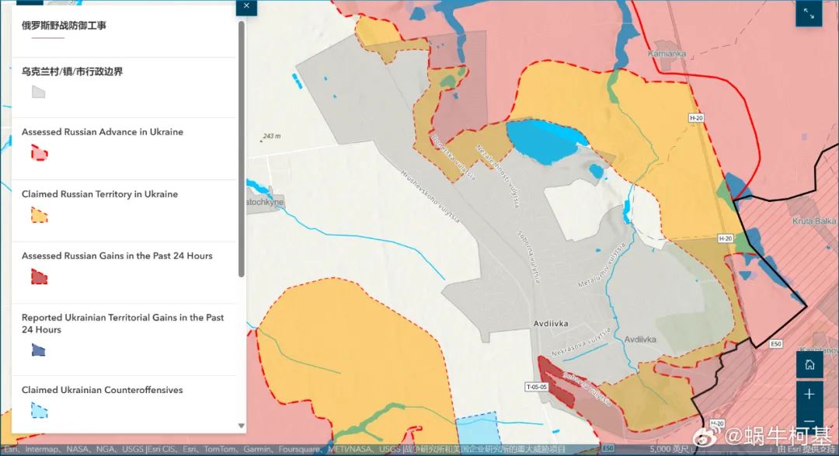This screenshot has width=839, height=456.
Task: Click the "Claimed Russian Territory in Ukraine" label
Action: 99,193
